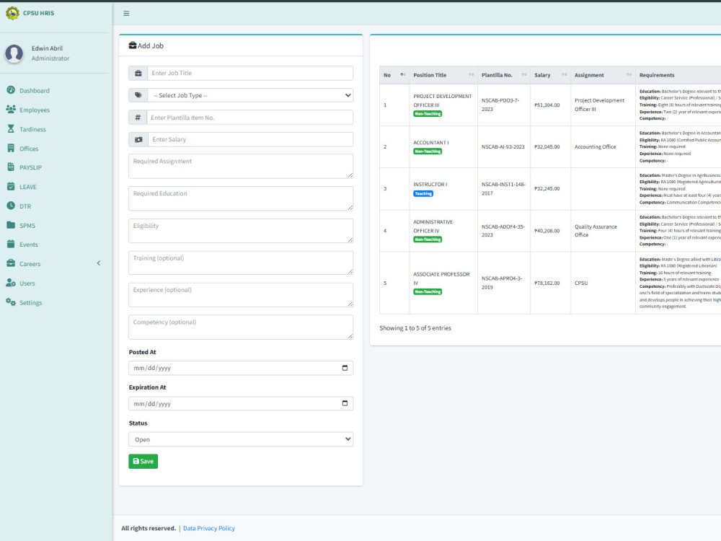This screenshot has width=721, height=541.
Task: Sort table by Assignment column
Action: pos(603,75)
